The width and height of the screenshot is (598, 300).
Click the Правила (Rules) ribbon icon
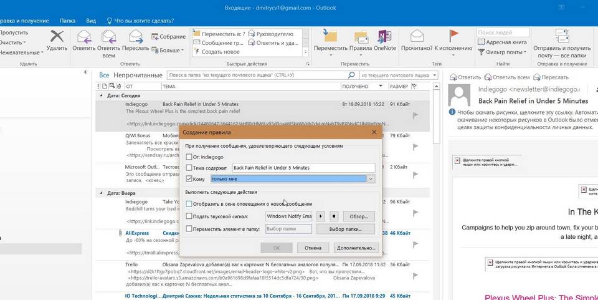click(x=360, y=38)
